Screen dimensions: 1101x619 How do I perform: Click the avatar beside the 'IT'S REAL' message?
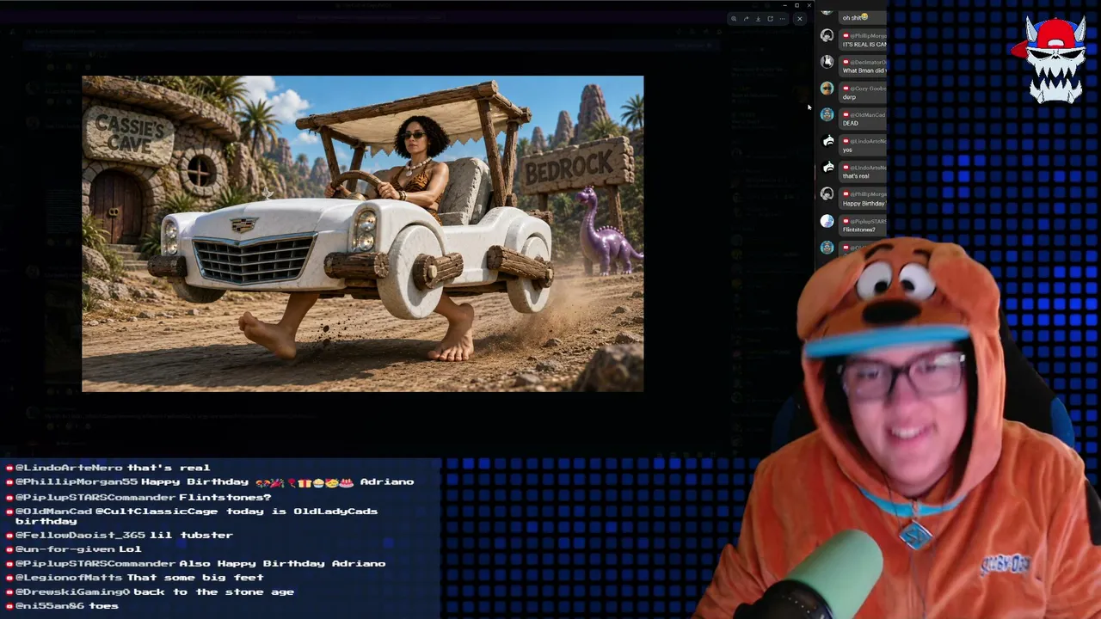pyautogui.click(x=827, y=36)
